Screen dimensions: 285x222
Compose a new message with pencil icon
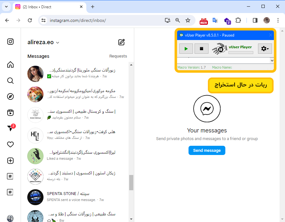[122, 42]
